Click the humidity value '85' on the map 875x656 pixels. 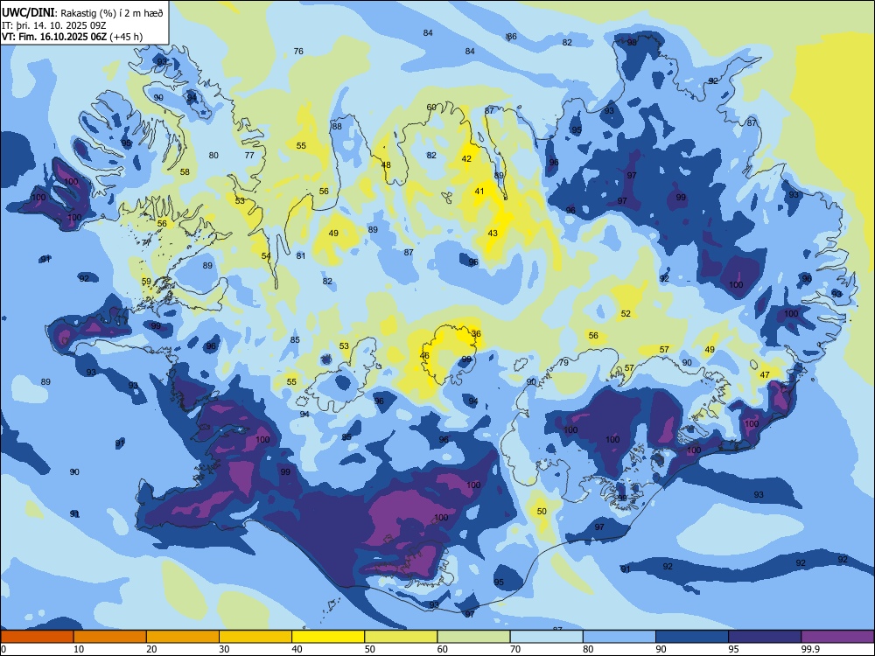coord(295,340)
